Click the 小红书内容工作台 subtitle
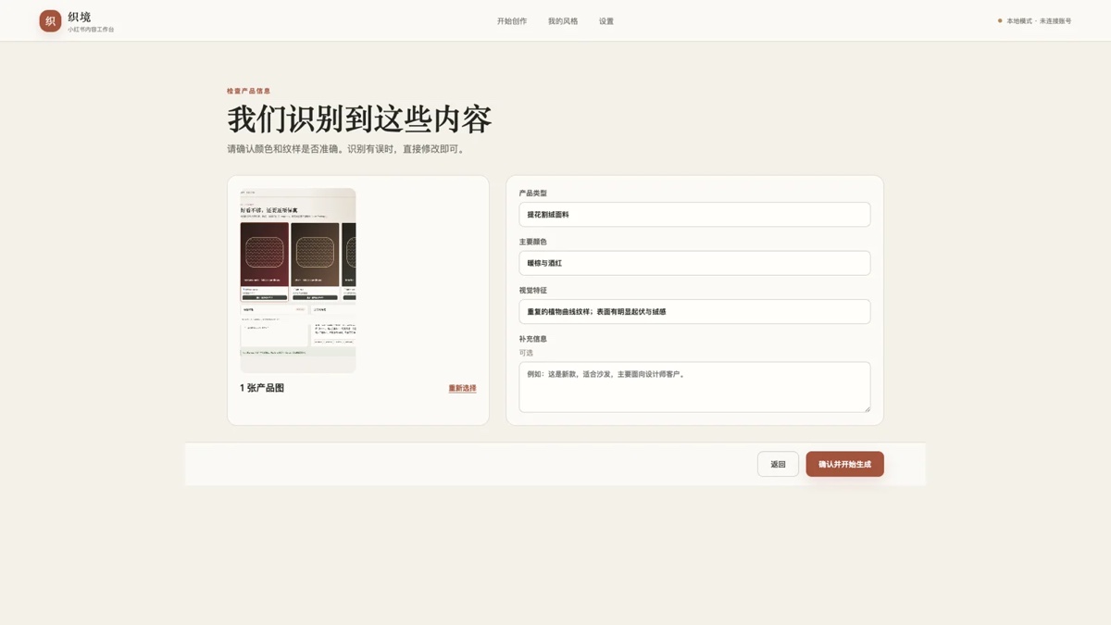Image resolution: width=1111 pixels, height=625 pixels. [91, 30]
